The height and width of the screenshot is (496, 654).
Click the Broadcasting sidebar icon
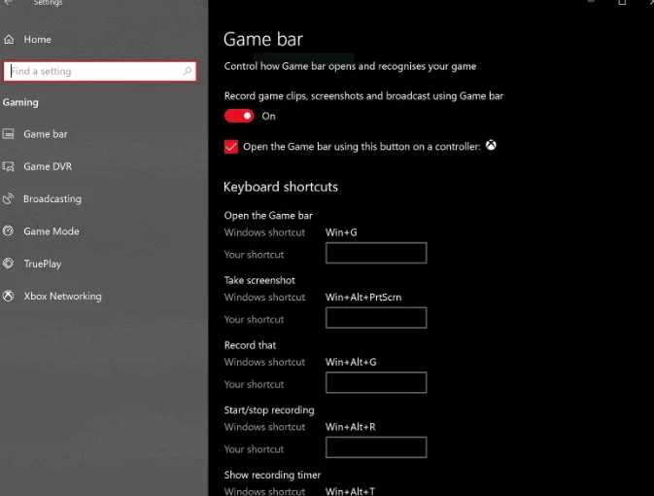tap(9, 198)
